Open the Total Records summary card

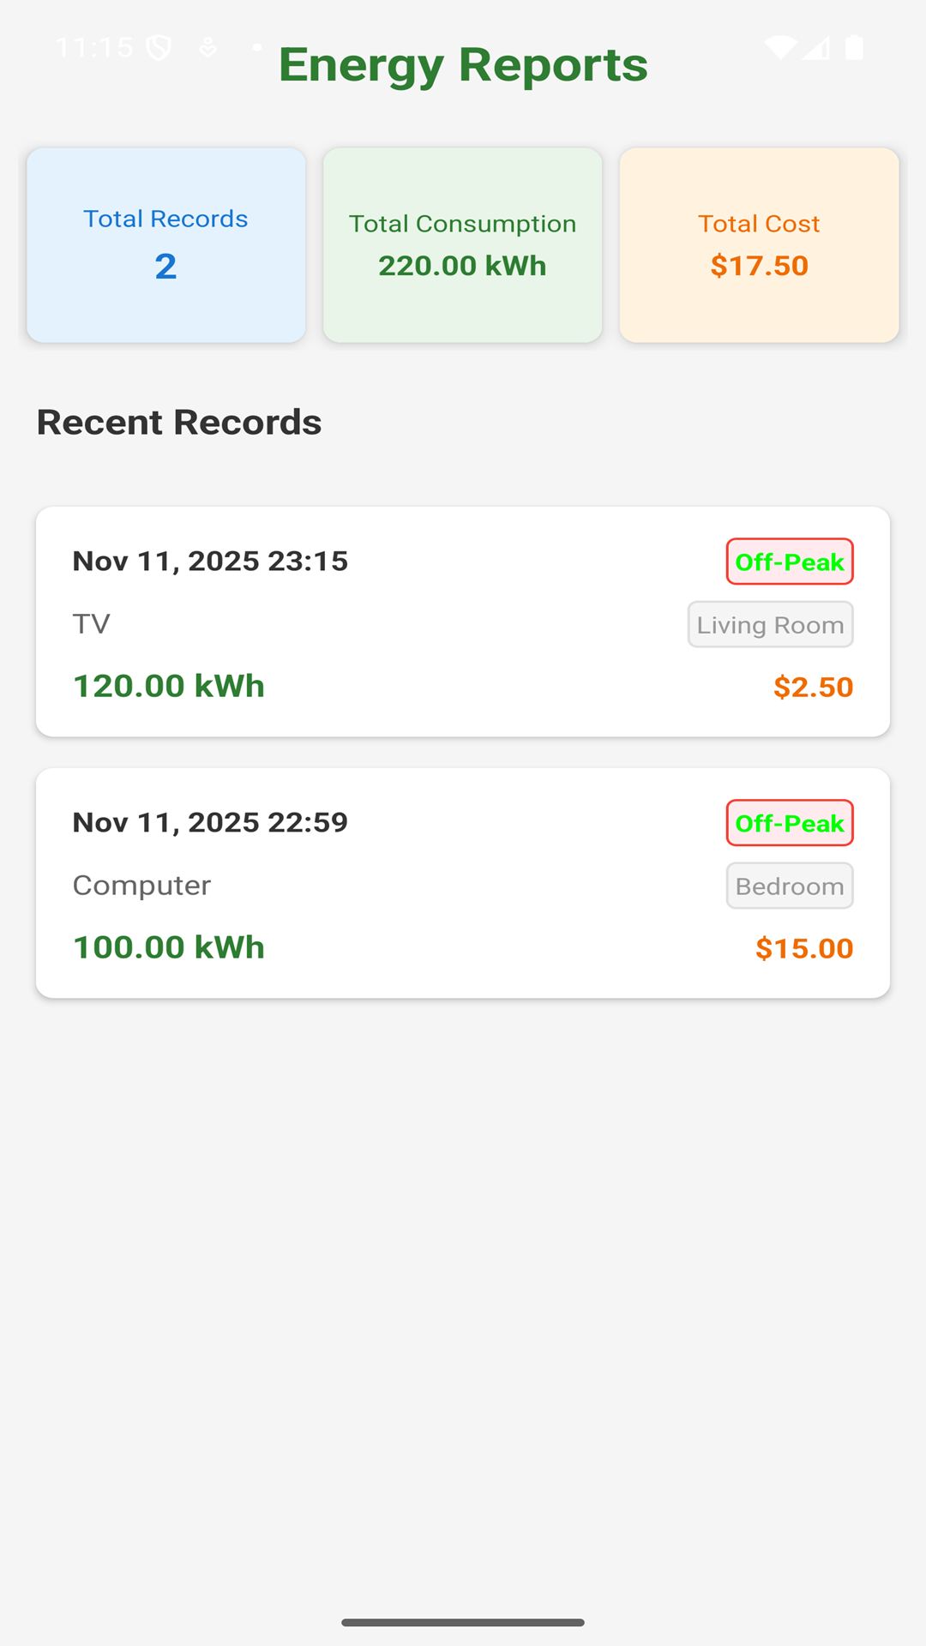coord(166,245)
